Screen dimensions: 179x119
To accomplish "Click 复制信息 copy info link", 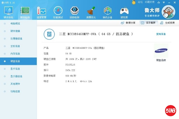I will click(161, 34).
